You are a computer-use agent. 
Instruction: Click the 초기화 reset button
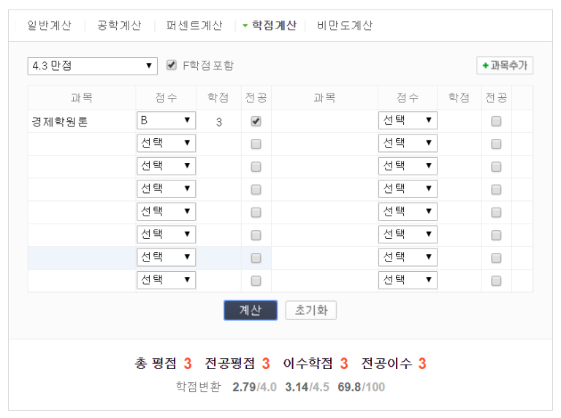pos(310,310)
